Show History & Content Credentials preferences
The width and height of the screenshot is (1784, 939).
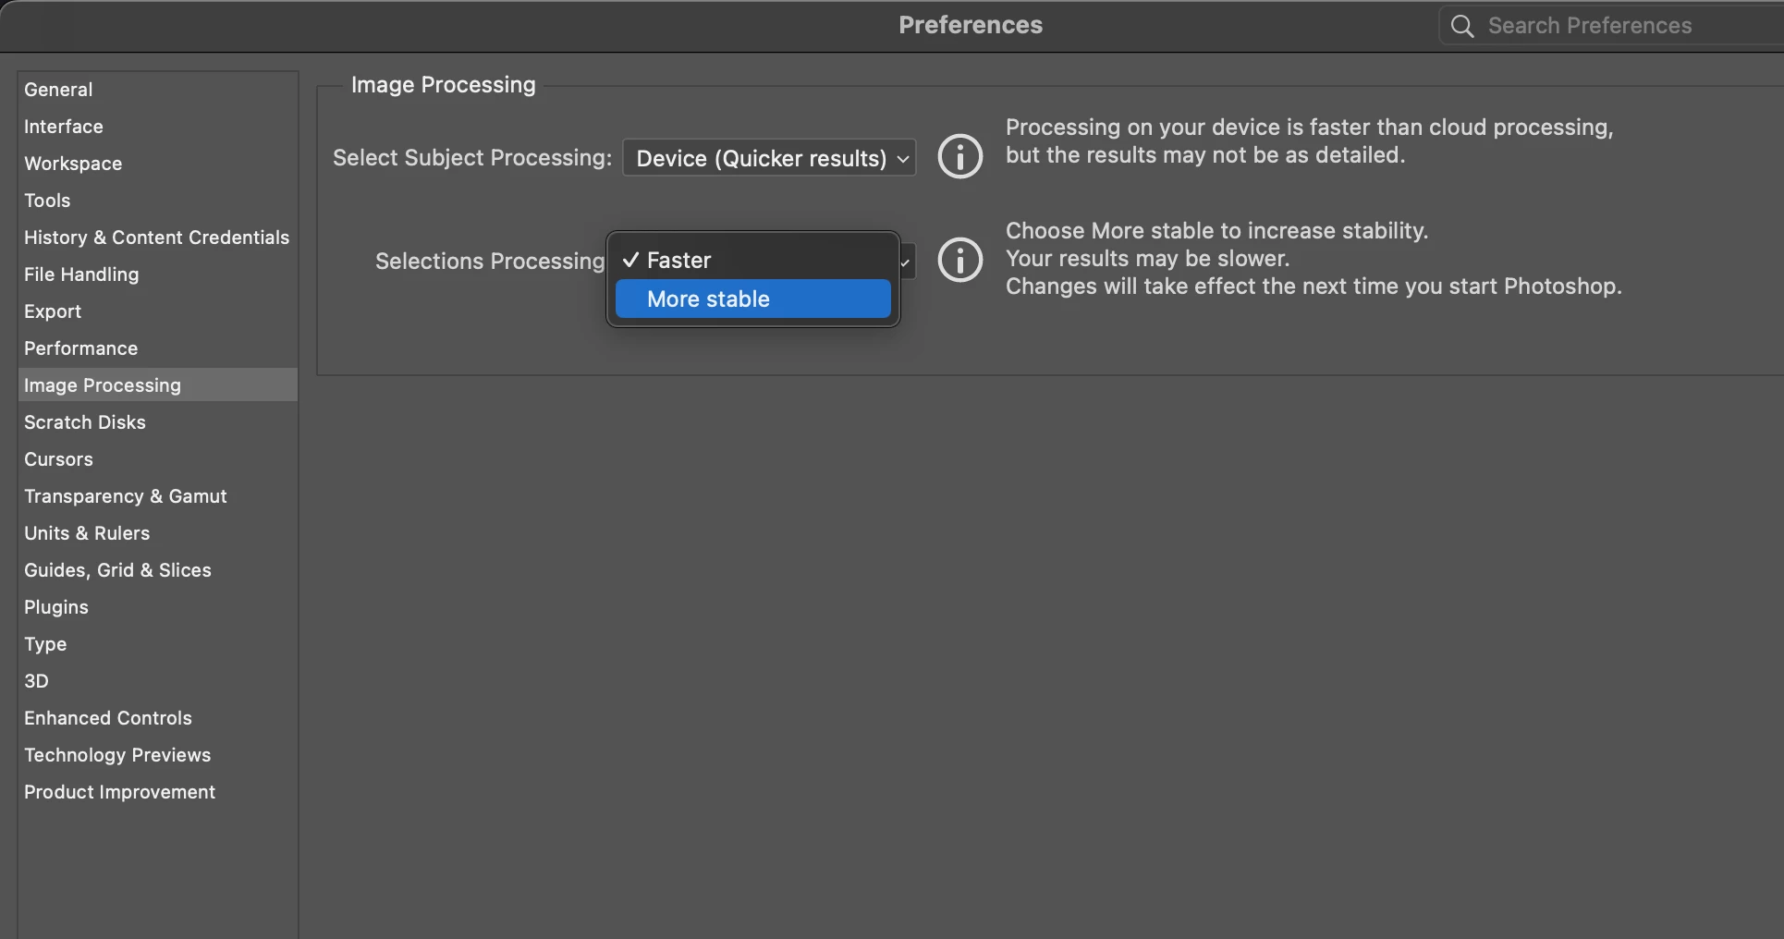(x=156, y=238)
